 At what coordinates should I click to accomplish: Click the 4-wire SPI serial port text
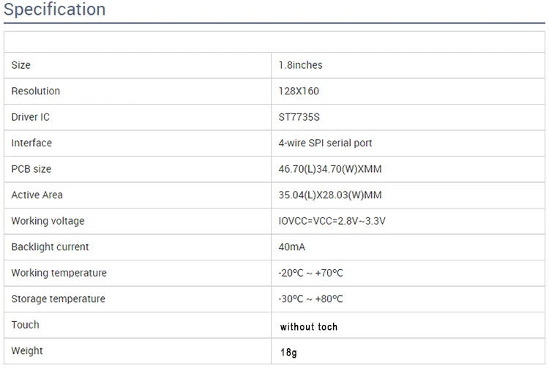[325, 143]
